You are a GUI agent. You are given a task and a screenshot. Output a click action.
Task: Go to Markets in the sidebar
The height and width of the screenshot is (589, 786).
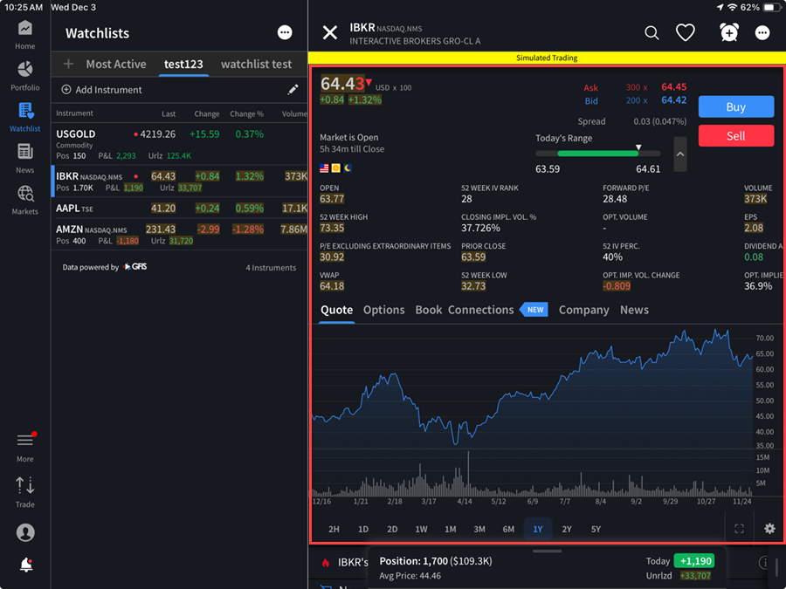click(x=24, y=199)
